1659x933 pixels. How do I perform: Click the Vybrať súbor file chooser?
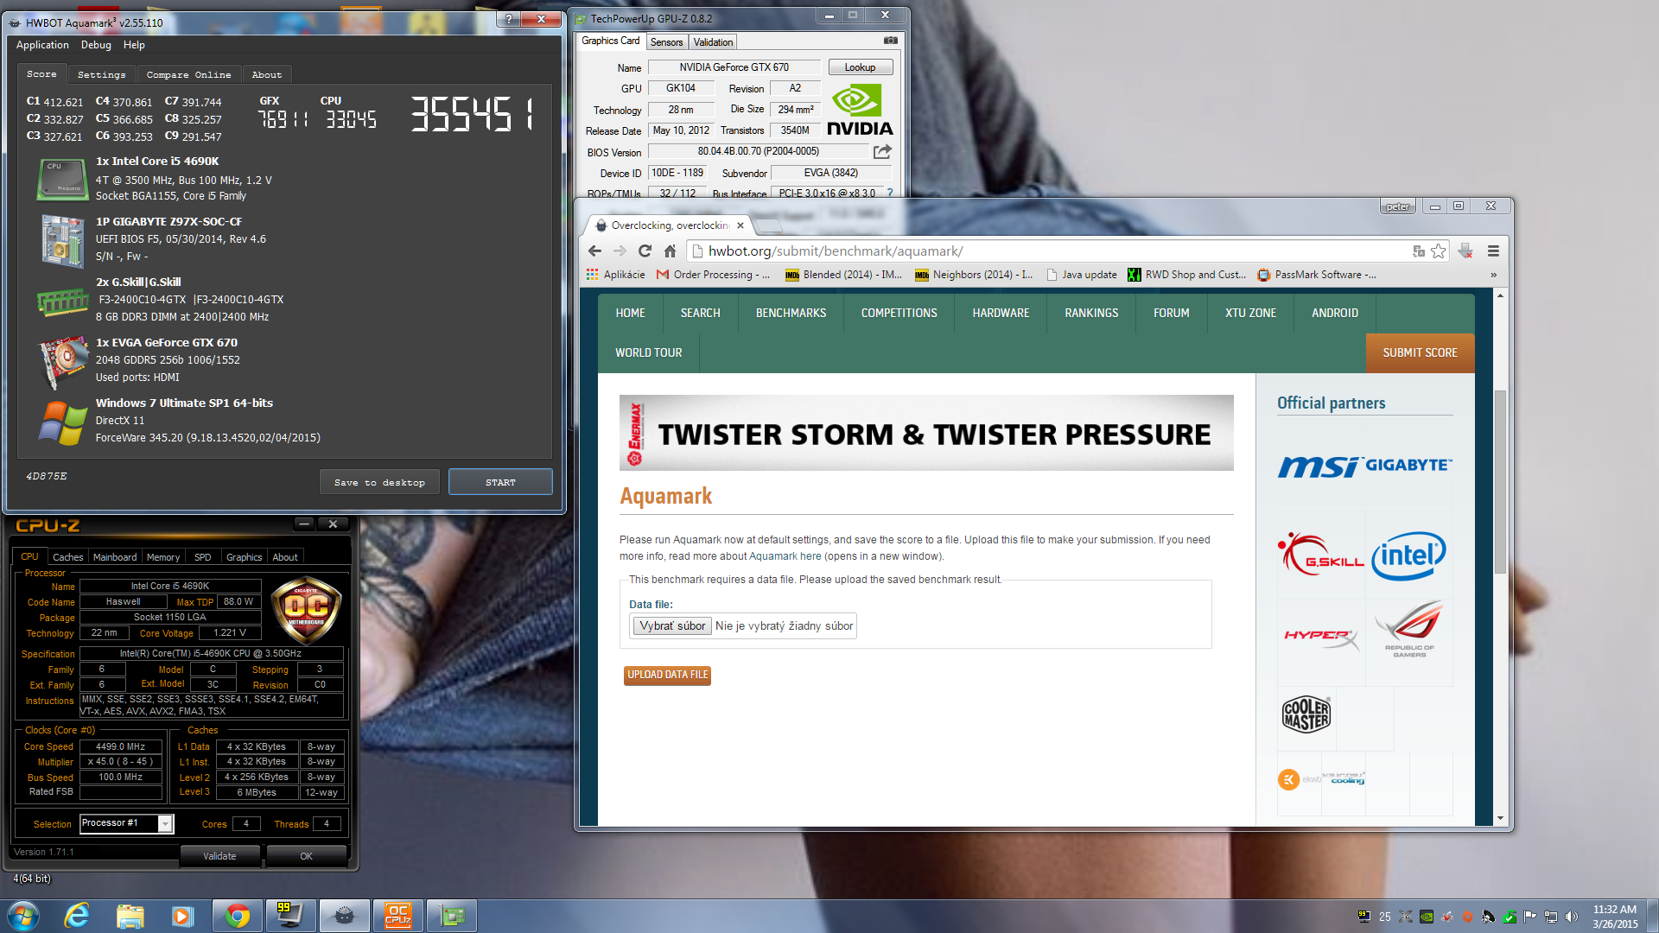672,626
